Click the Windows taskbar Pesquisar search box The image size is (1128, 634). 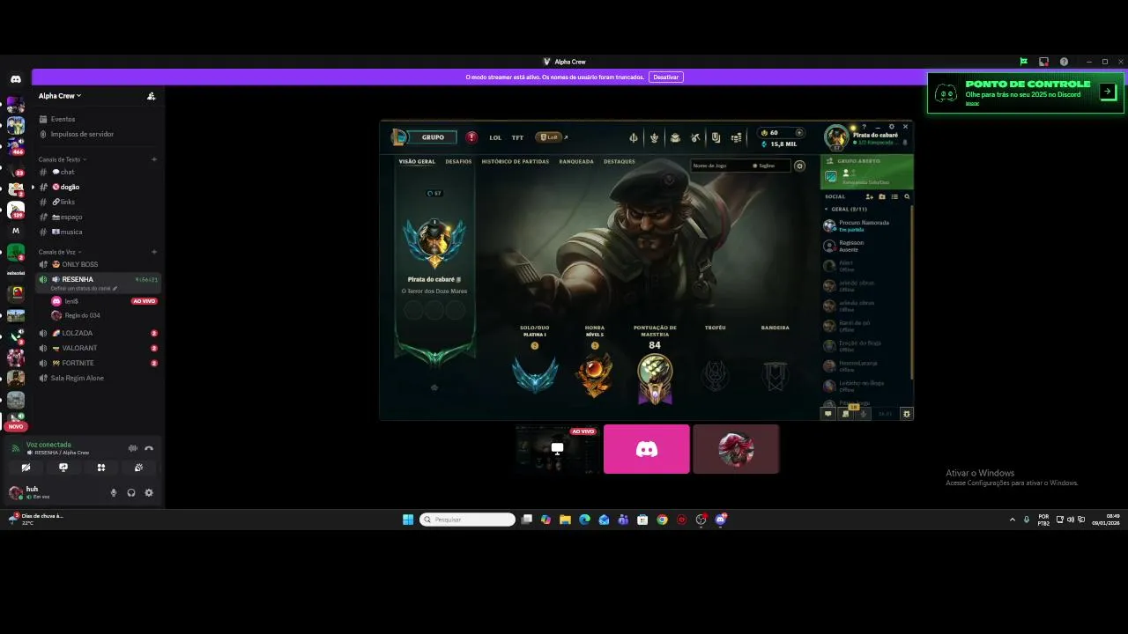pyautogui.click(x=467, y=520)
